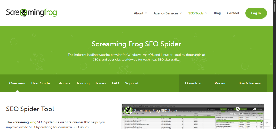Expand the About menu chevron
Viewport: 276px width, 129px height.
pyautogui.click(x=146, y=13)
